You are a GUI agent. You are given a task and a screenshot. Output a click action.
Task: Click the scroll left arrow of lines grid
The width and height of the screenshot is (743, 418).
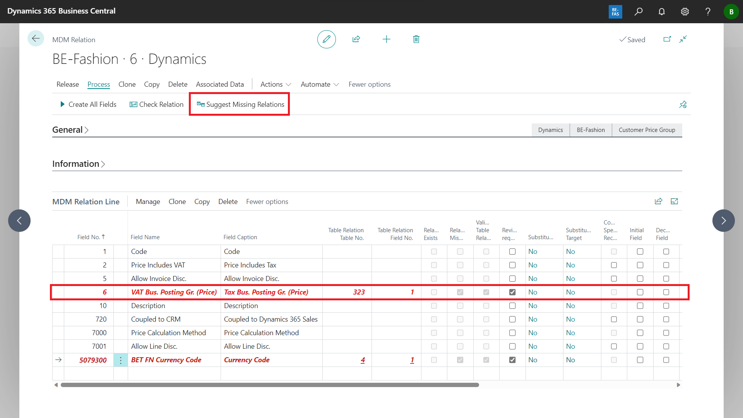click(56, 385)
